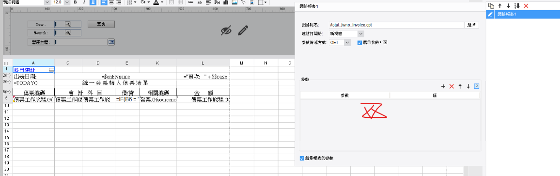The image size is (560, 176).
Task: Select the 借/貸 header cell
Action: [x=127, y=92]
